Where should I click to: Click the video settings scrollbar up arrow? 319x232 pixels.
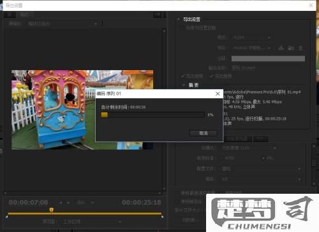coord(314,146)
